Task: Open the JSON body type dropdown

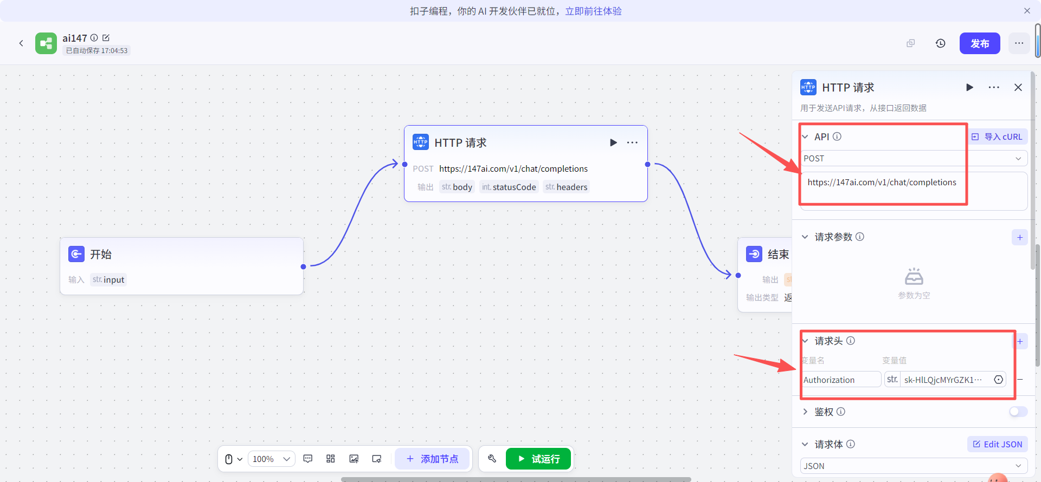Action: tap(914, 466)
